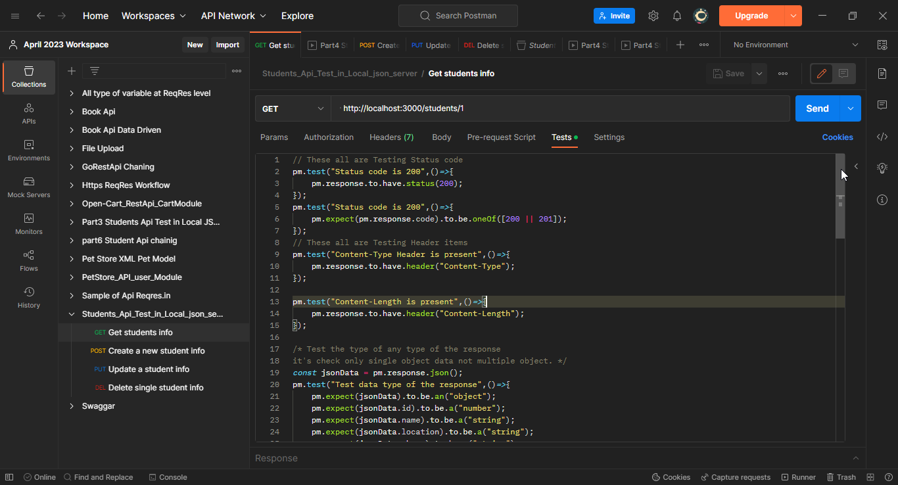The image size is (898, 485).
Task: Switch to the Pre-request Script tab
Action: click(501, 137)
